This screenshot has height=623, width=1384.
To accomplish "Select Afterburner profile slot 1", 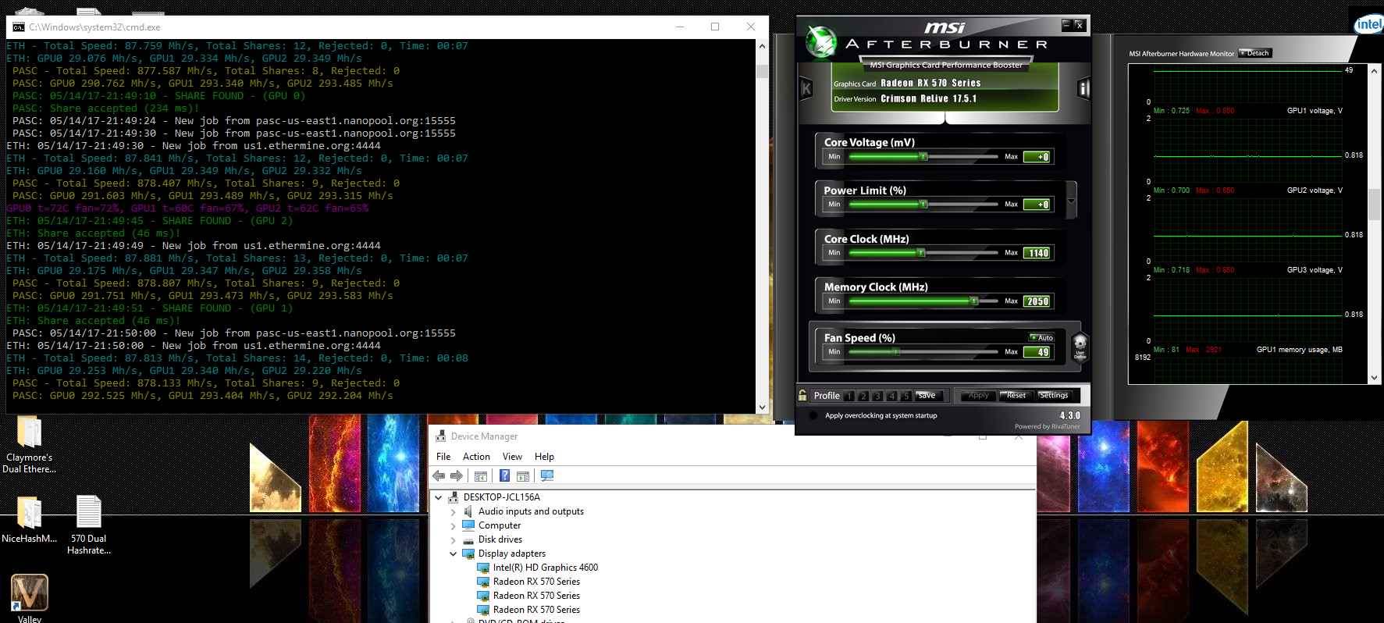I will 849,396.
